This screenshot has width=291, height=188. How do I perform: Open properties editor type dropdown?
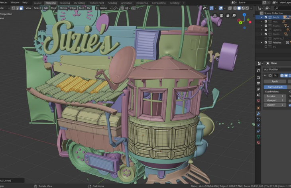point(260,63)
